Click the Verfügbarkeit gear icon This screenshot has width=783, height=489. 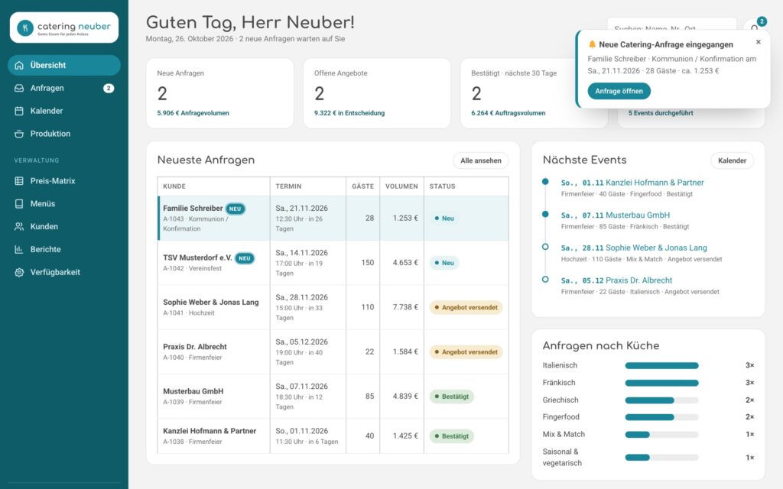coord(19,273)
